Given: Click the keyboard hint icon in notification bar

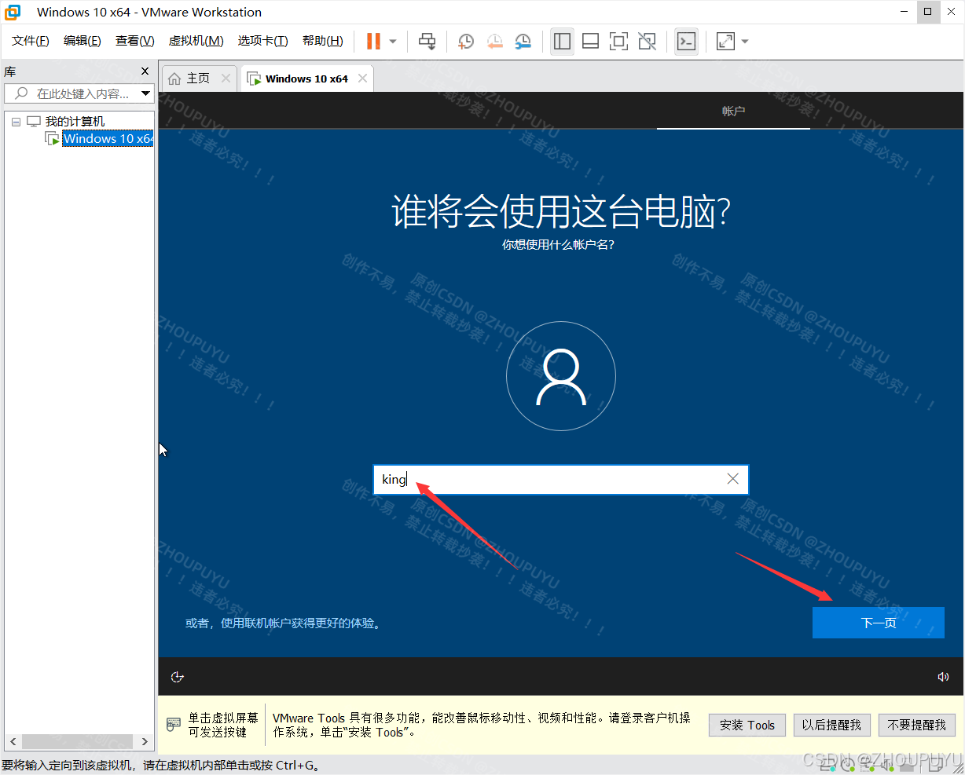Looking at the screenshot, I should pyautogui.click(x=174, y=725).
